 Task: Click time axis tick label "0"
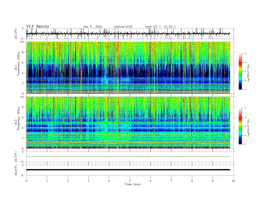[26, 181]
